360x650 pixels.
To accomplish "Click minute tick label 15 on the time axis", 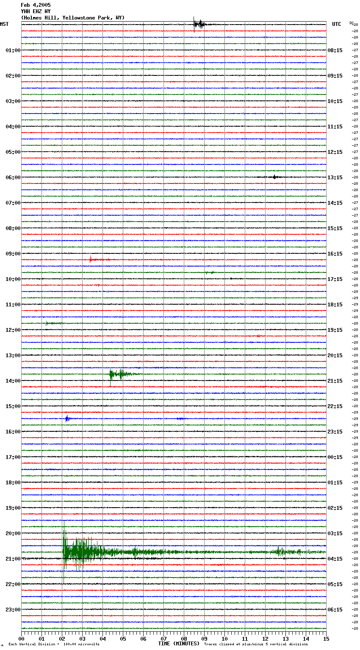I will tap(326, 639).
